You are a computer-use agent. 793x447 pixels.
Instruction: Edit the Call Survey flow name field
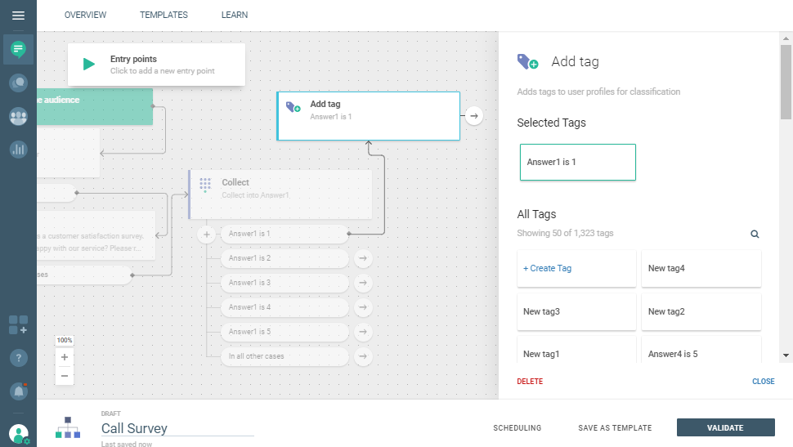(x=177, y=428)
